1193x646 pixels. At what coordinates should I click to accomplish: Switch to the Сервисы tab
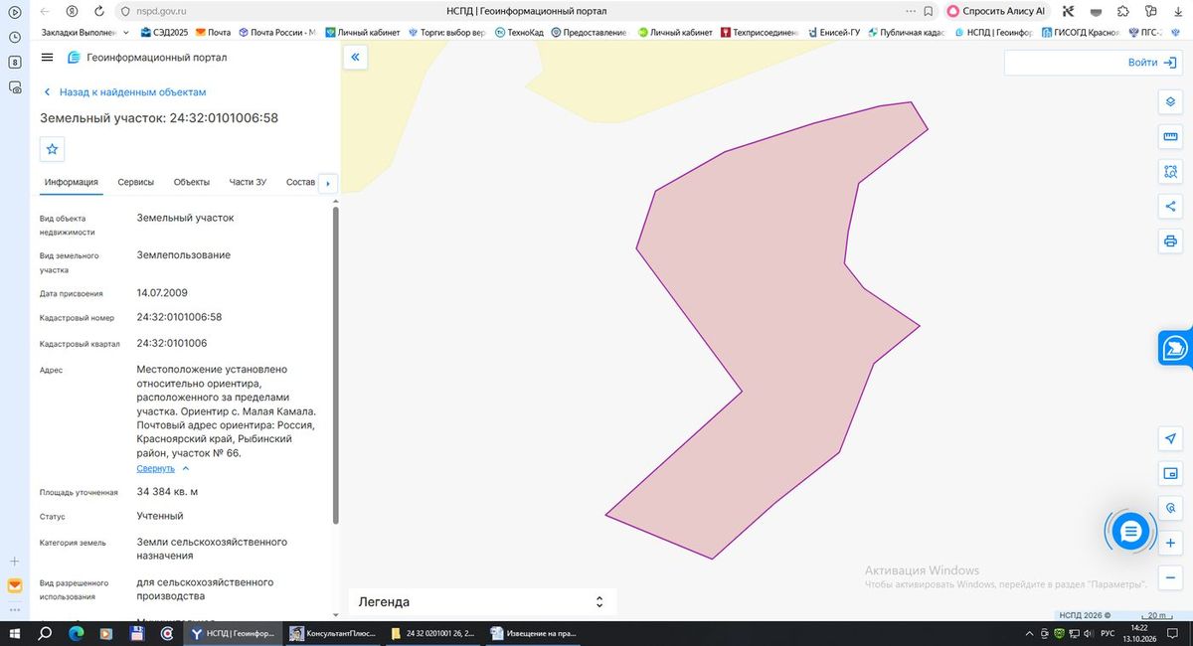tap(136, 182)
